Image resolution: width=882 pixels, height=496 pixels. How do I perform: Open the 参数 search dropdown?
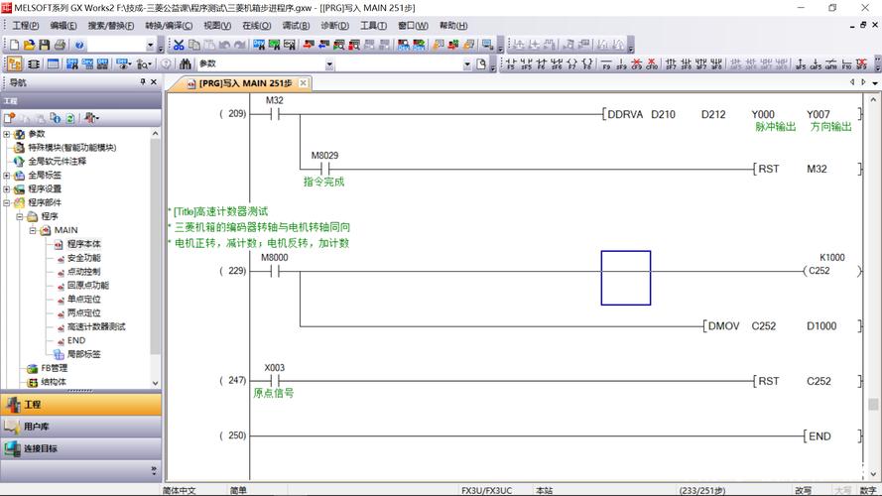tap(329, 64)
